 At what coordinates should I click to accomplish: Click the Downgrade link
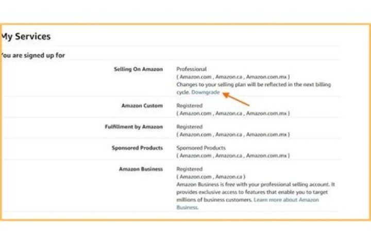[206, 92]
